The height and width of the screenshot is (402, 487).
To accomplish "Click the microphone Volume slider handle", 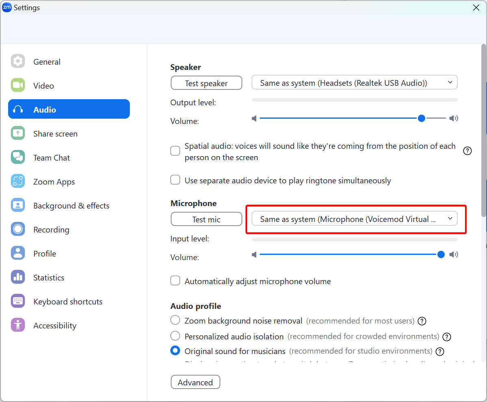I will (x=441, y=255).
